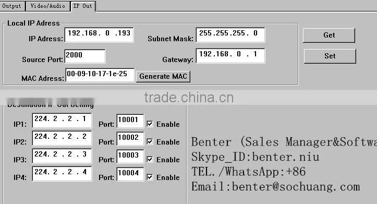Click the "Skype_ID:benter.niu" text
377x204 pixels.
coord(256,157)
